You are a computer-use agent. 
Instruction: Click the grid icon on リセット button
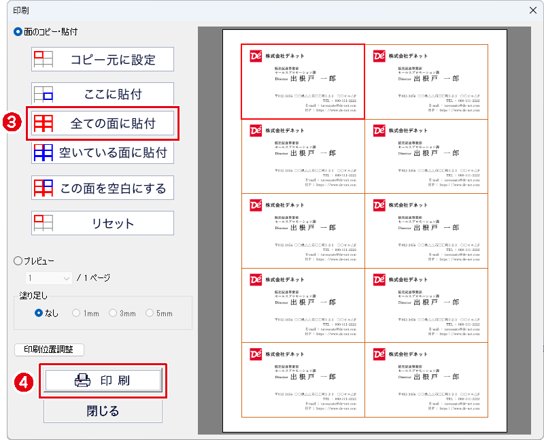[x=44, y=223]
